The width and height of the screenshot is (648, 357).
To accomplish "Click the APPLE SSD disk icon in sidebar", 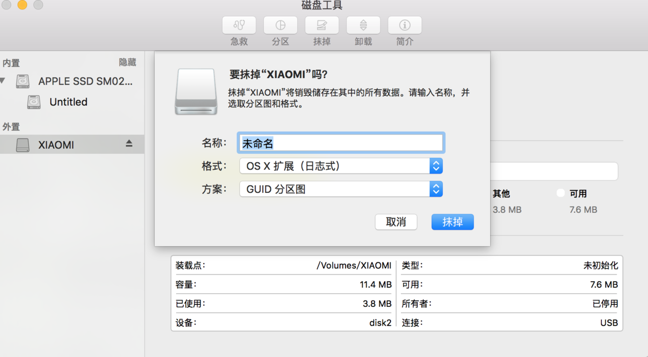I will pos(22,82).
